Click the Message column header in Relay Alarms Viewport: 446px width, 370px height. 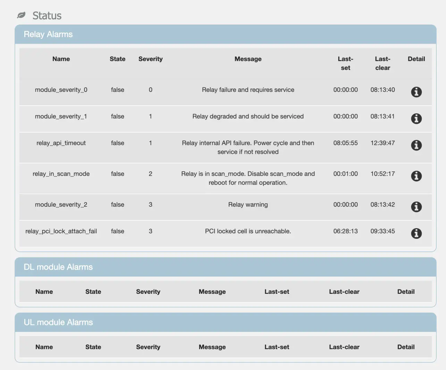point(248,59)
